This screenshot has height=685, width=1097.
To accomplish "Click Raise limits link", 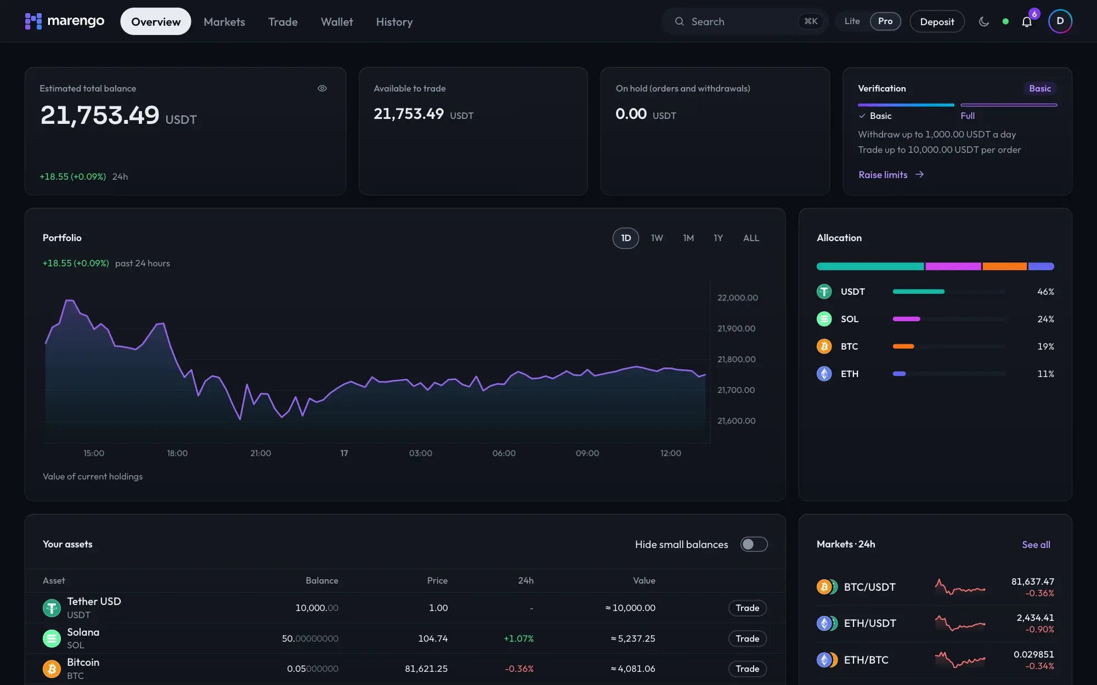I will [891, 175].
